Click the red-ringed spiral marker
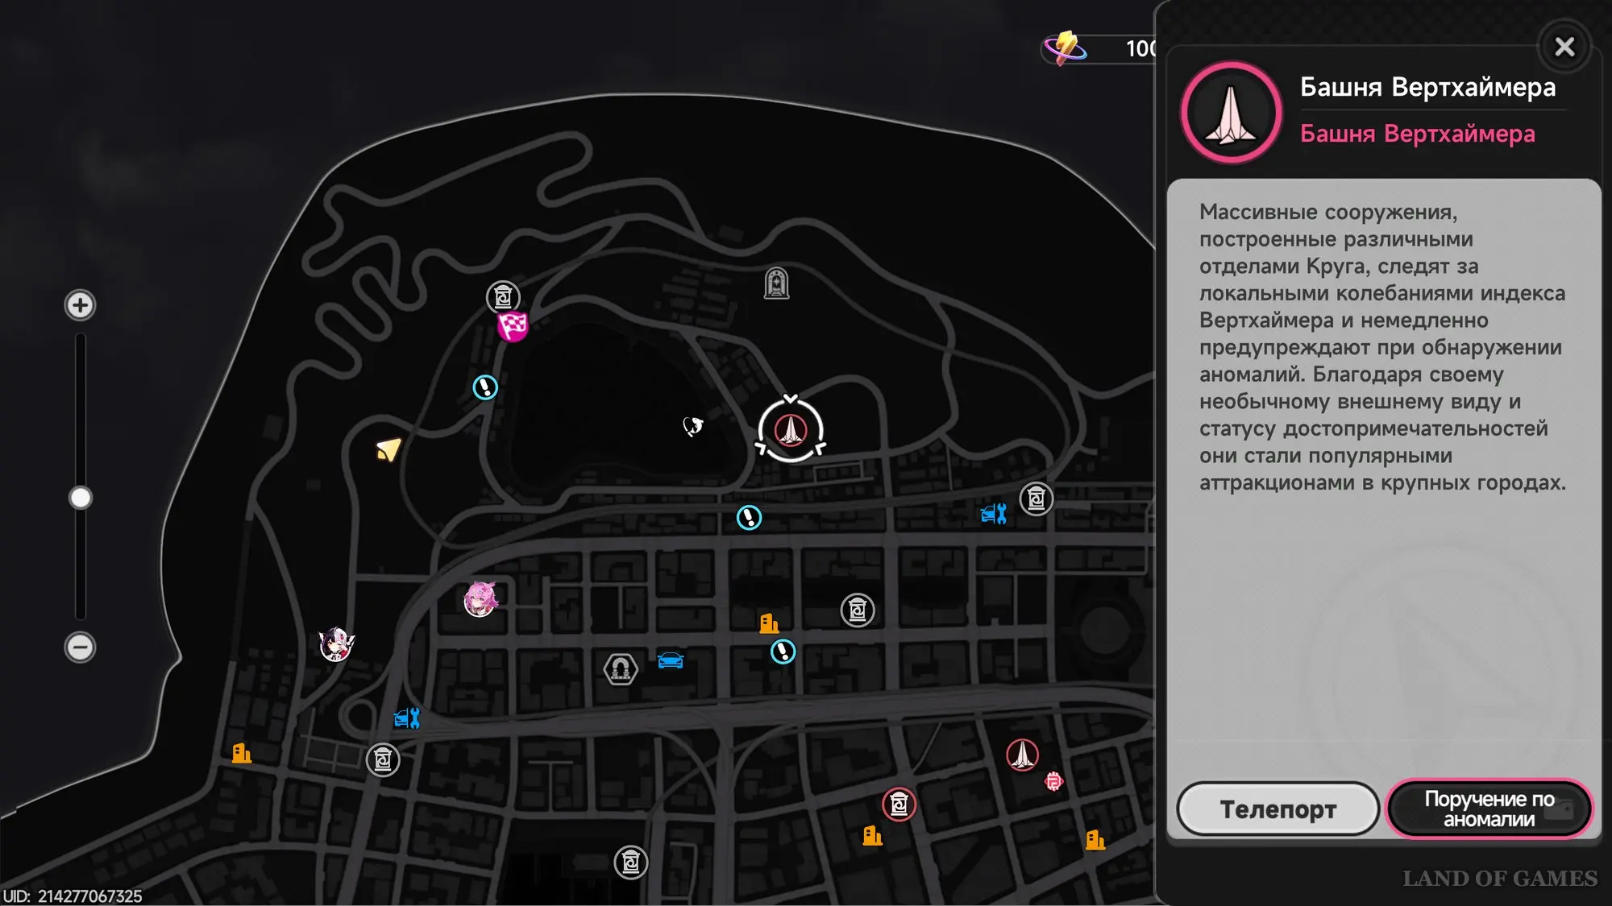1612x906 pixels. (x=899, y=804)
